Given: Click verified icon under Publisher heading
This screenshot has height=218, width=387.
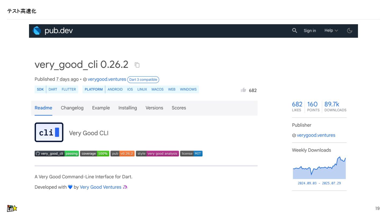Looking at the screenshot, I should 294,135.
